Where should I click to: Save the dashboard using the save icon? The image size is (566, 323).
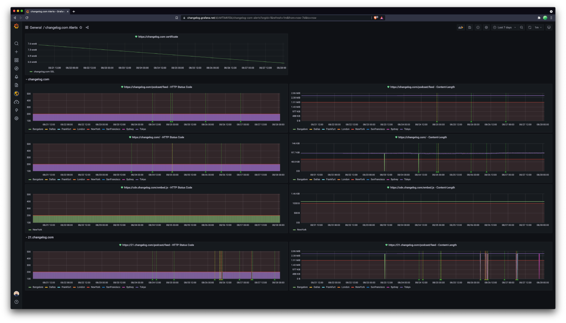click(x=469, y=27)
